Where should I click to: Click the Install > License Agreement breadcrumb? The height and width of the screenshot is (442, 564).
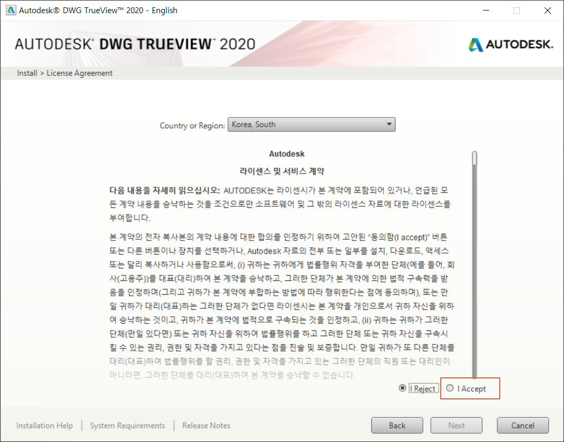point(65,73)
